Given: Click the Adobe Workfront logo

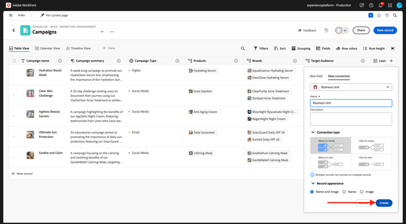Looking at the screenshot, I should coord(9,5).
